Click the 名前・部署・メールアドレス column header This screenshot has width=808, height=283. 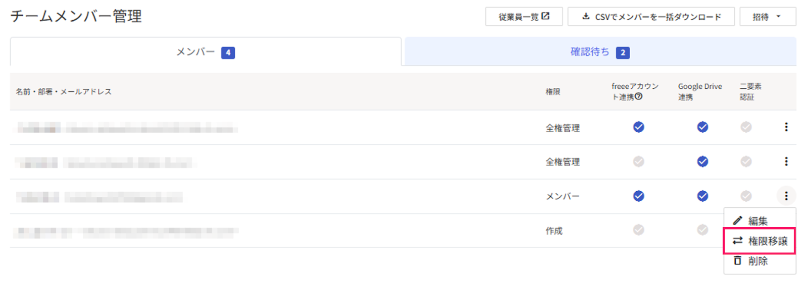point(64,91)
